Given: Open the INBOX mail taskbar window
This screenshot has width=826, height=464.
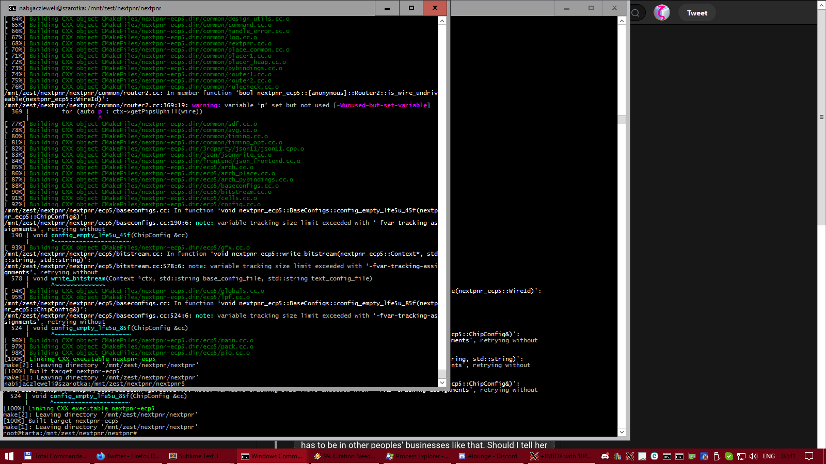Looking at the screenshot, I should tap(560, 456).
